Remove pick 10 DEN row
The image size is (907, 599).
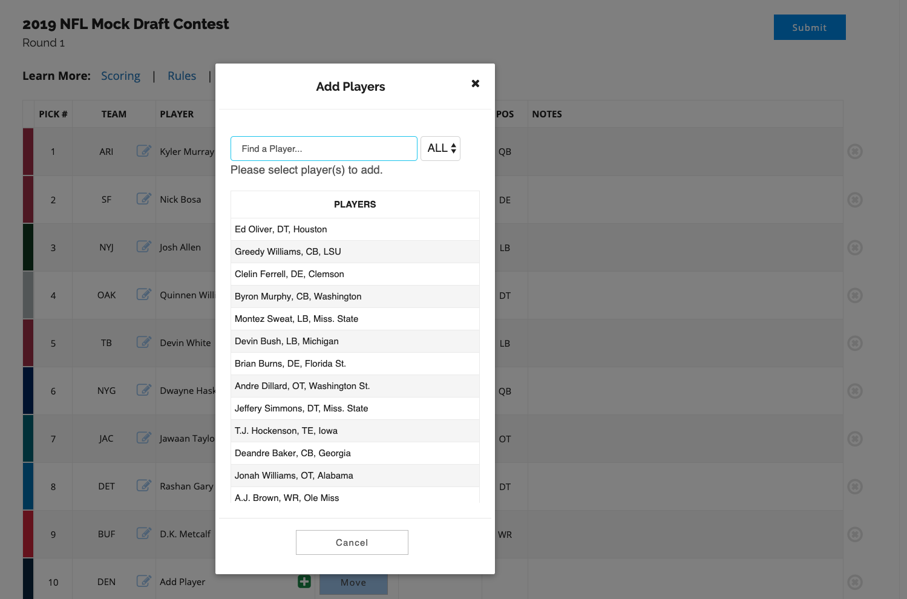855,582
